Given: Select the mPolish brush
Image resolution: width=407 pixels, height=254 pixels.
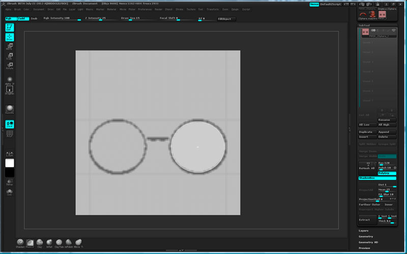Looking at the screenshot, I should tap(69, 243).
